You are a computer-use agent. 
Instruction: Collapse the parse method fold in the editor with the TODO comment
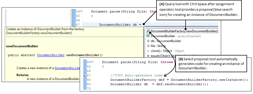point(92,62)
